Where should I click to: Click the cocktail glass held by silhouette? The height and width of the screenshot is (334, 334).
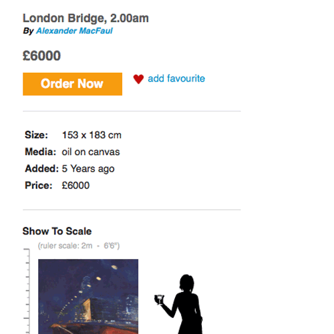(x=159, y=299)
